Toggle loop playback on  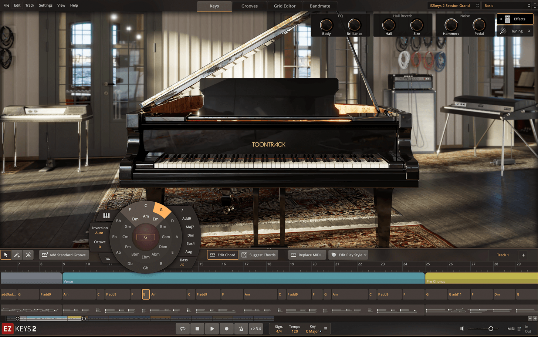[183, 328]
